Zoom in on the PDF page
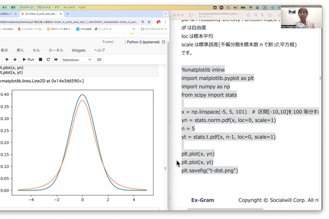The image size is (329, 219). (x=262, y=15)
